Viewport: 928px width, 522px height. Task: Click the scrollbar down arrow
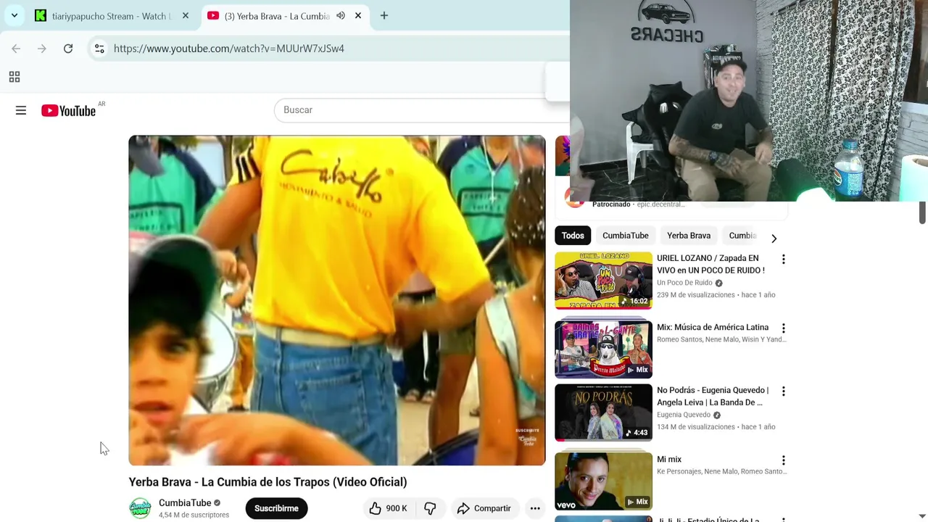pos(922,516)
